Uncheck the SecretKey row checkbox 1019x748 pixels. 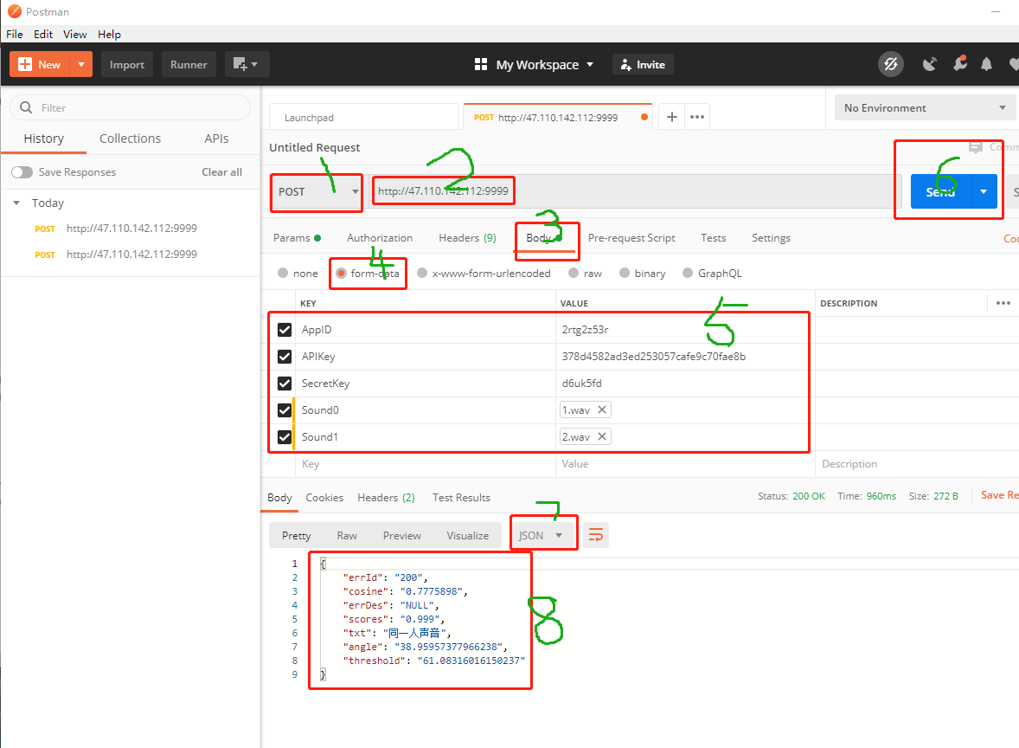coord(285,384)
